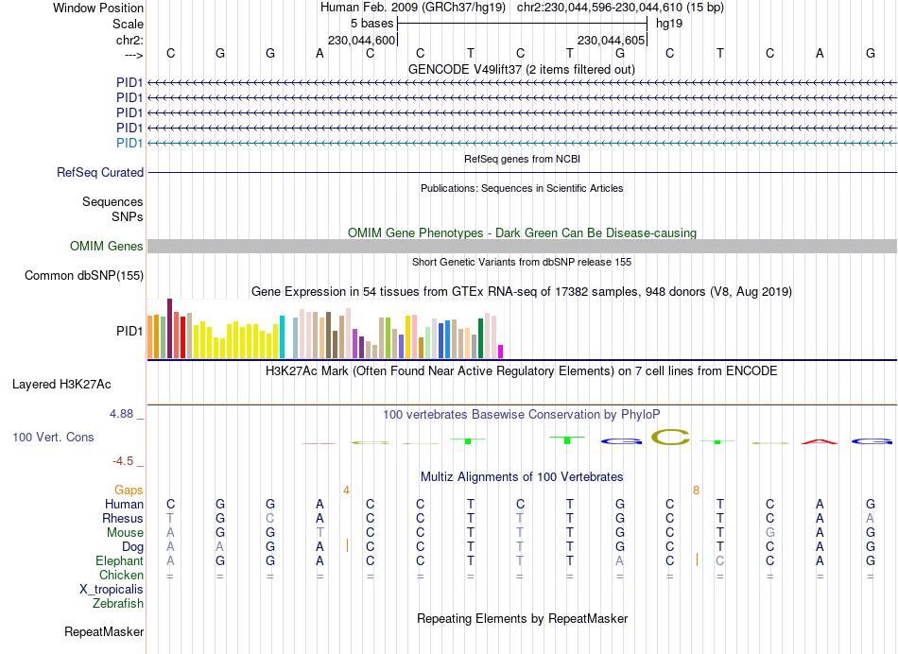
Task: Click the magenta bar in GTEx chart
Action: coord(501,352)
